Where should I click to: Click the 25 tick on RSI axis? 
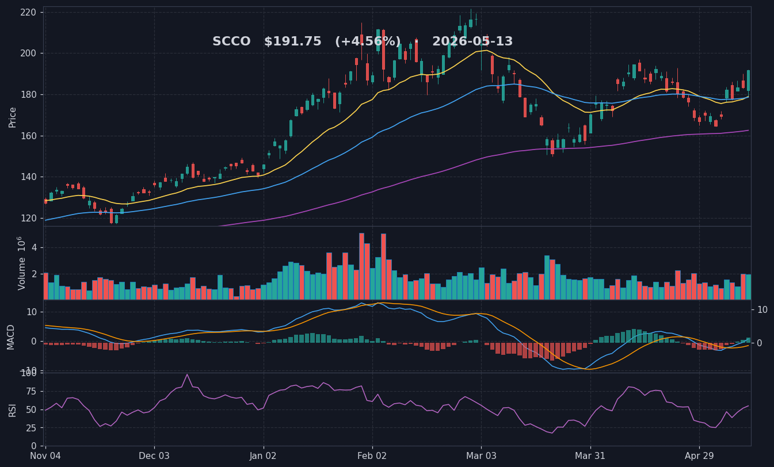click(x=31, y=428)
